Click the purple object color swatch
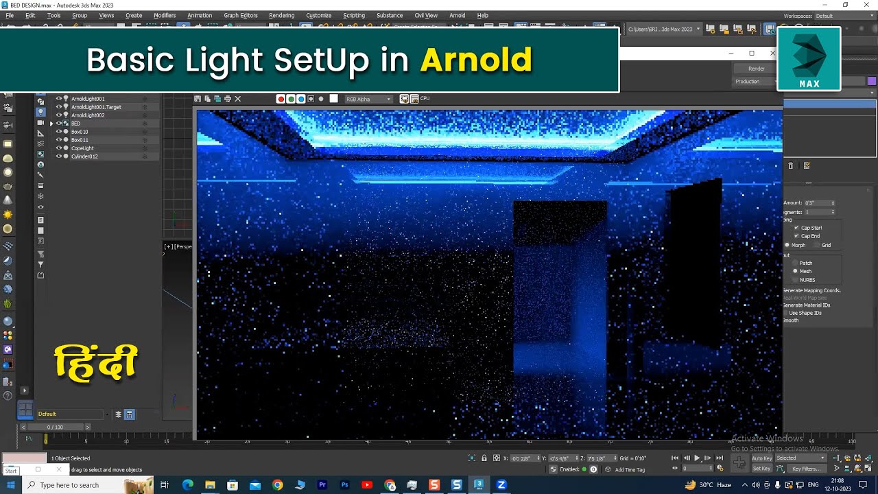 (872, 81)
